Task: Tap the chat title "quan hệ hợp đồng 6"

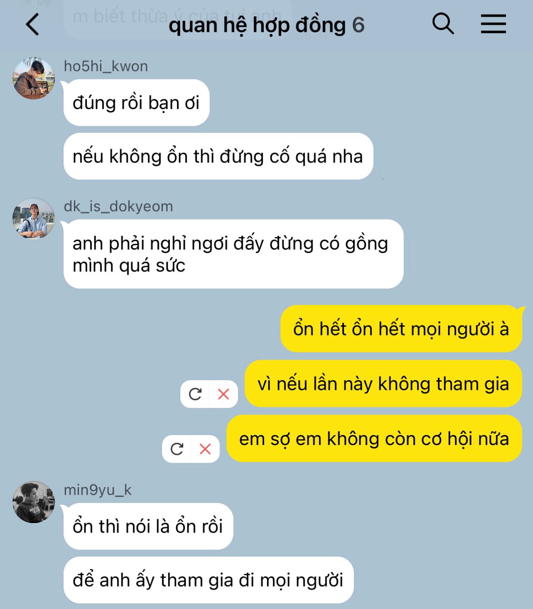Action: coord(266,25)
